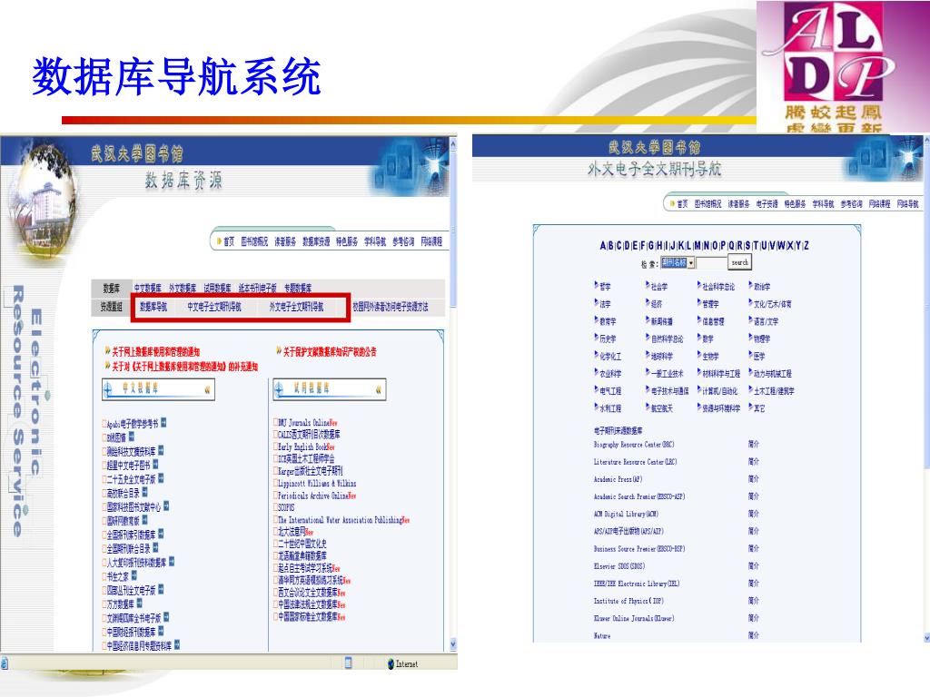Go to 读者服务 in the right window's navigation

click(x=738, y=204)
